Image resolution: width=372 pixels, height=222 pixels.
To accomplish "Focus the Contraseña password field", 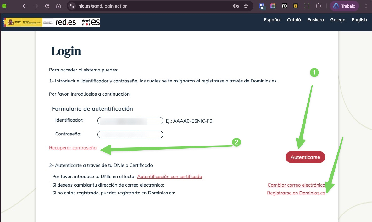I will [x=130, y=135].
